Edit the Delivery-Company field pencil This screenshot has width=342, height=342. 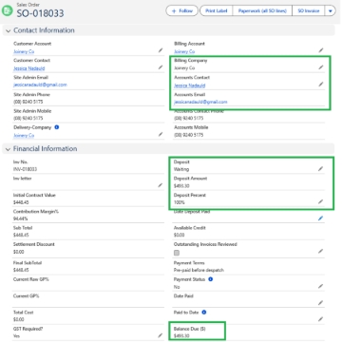[x=161, y=134]
